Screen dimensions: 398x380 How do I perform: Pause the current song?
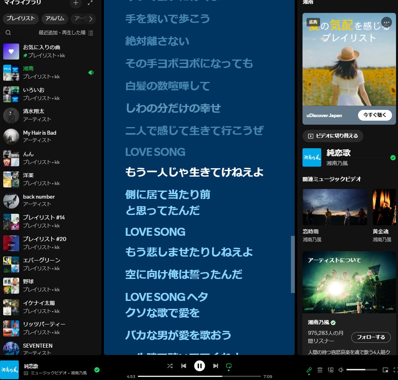coord(199,366)
